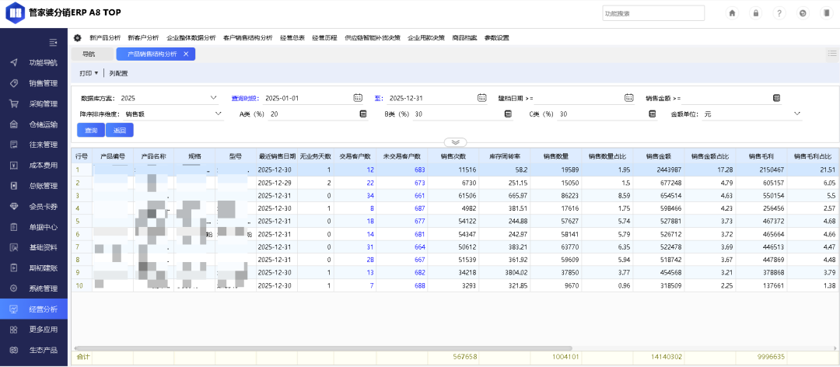Click the 返回 button
This screenshot has width=840, height=367.
[x=120, y=130]
